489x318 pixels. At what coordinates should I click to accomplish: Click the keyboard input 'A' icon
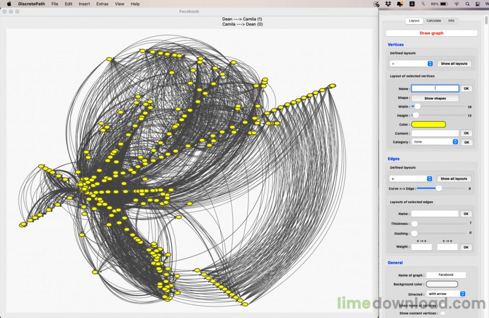click(x=412, y=4)
